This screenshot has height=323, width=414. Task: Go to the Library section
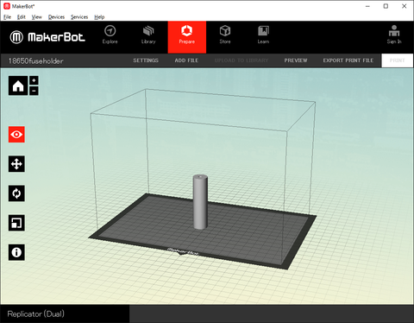148,35
